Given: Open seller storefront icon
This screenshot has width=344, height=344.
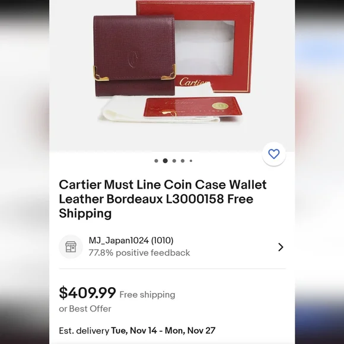Looking at the screenshot, I should click(x=71, y=247).
